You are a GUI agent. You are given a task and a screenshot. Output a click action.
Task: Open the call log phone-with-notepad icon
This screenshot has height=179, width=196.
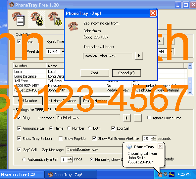pyautogui.click(x=18, y=19)
